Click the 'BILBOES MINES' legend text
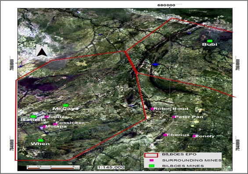Screen dimensions: 248x174 pyautogui.click(x=183, y=166)
